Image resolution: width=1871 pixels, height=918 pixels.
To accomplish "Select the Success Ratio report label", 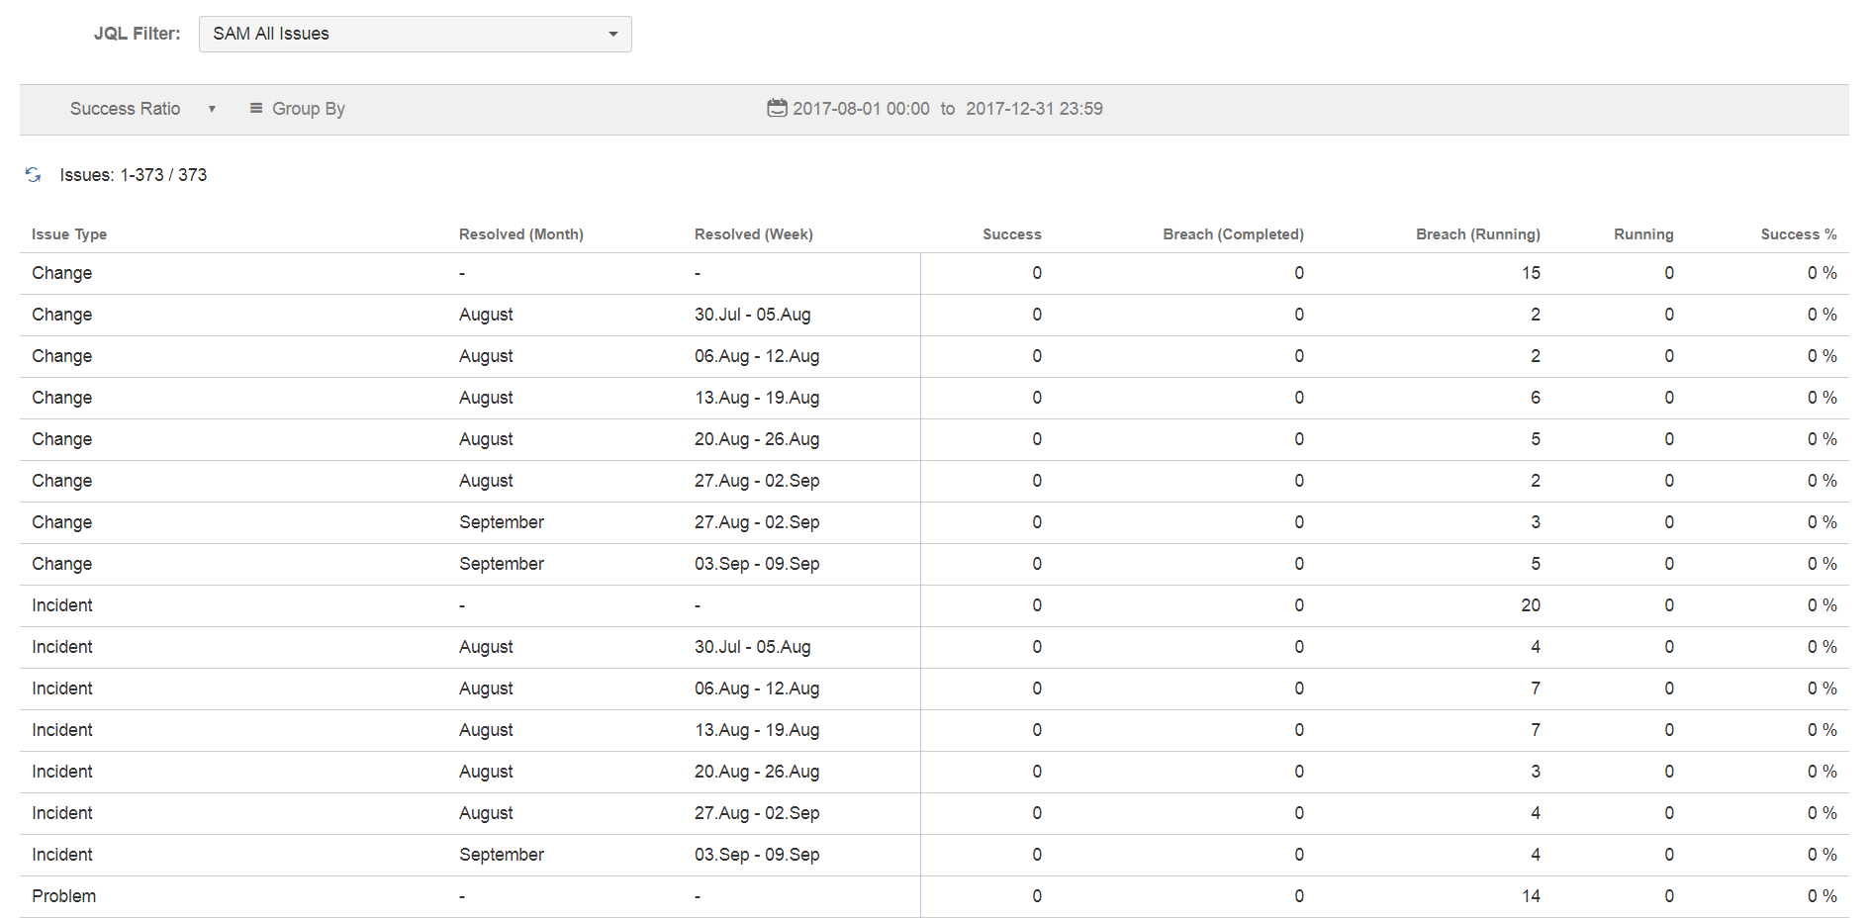I will pyautogui.click(x=125, y=109).
